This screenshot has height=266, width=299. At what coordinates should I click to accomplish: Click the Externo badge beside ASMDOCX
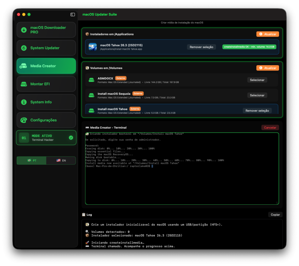pos(121,78)
